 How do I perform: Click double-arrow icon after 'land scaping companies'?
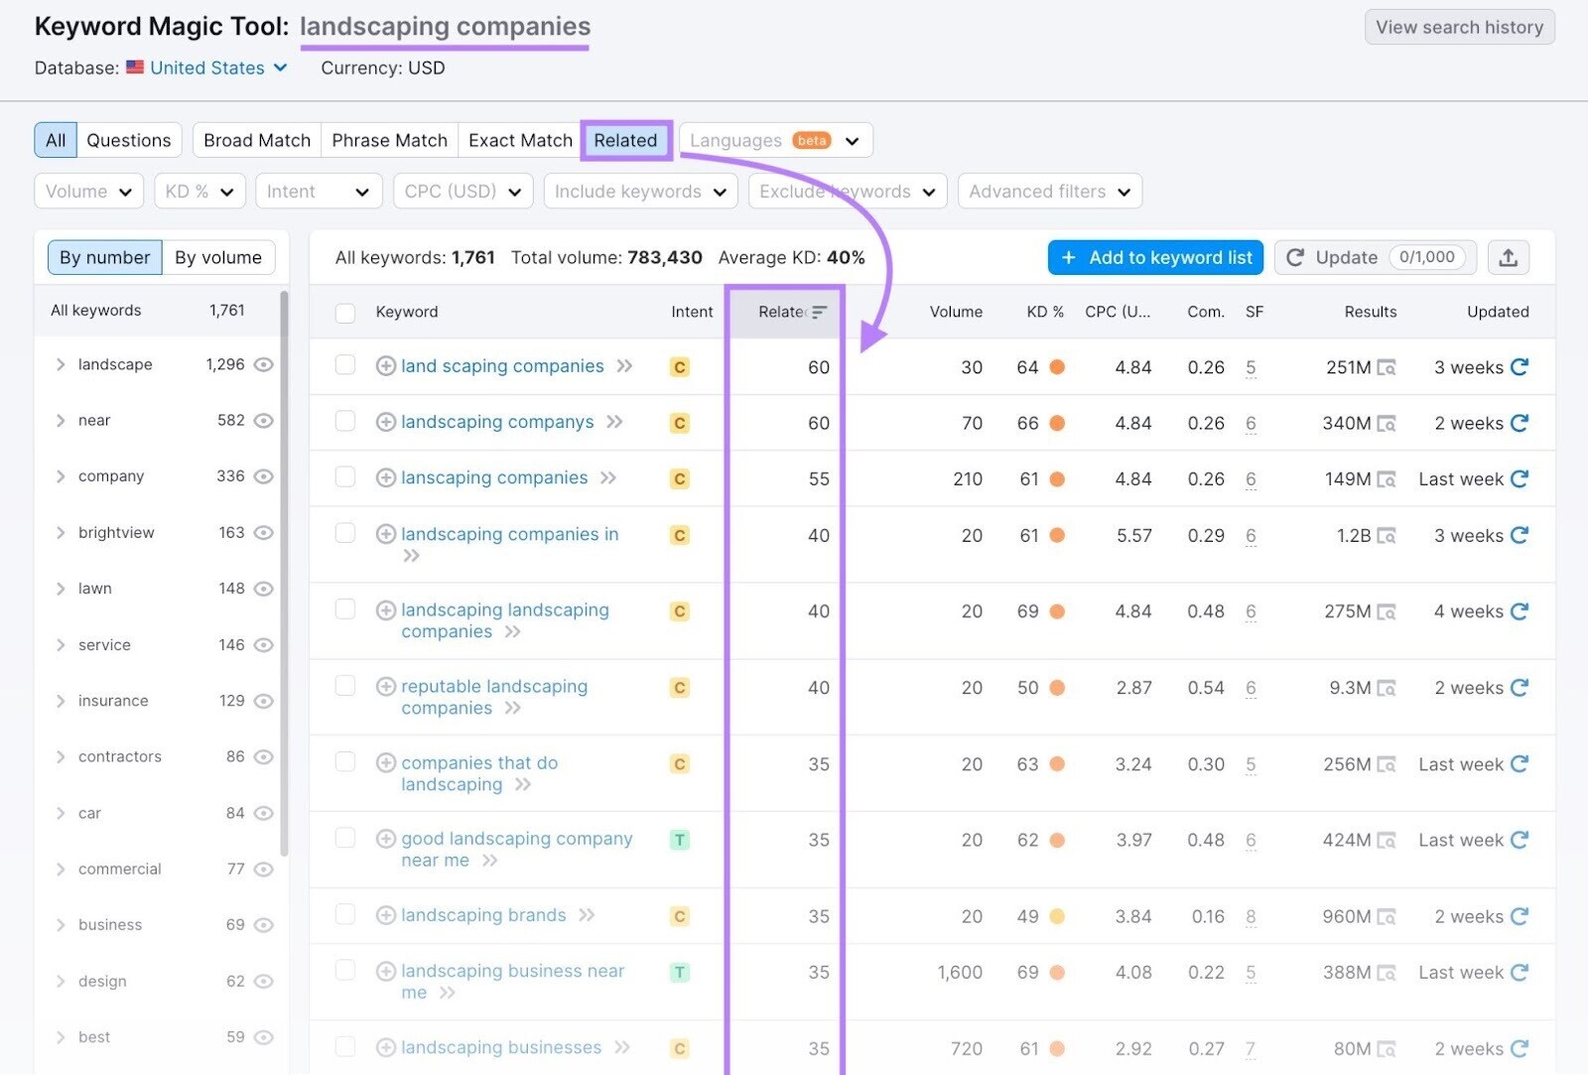tap(624, 366)
